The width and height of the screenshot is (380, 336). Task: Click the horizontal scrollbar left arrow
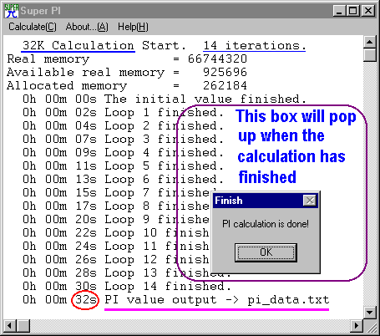click(10, 325)
